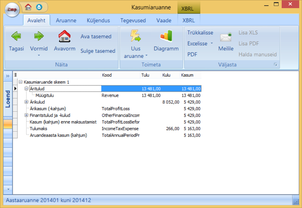The width and height of the screenshot is (302, 208).
Task: Click the Trükkalisse print button
Action: [200, 32]
